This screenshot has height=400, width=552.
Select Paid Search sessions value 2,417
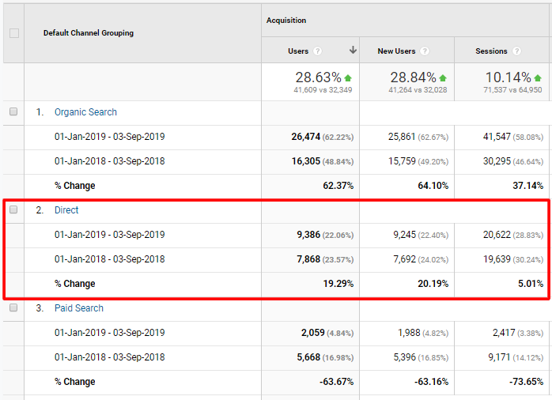coord(504,333)
